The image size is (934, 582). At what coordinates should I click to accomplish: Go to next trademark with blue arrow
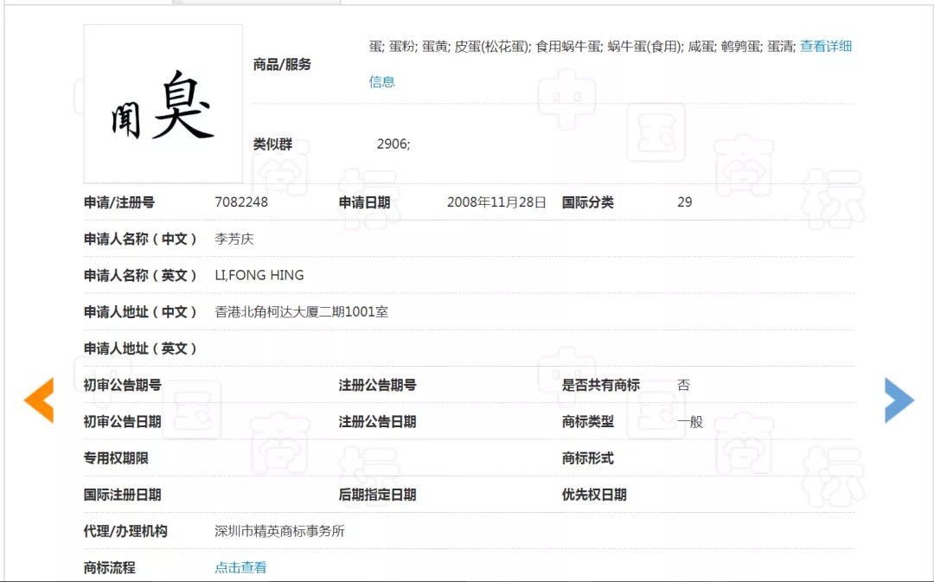coord(899,400)
